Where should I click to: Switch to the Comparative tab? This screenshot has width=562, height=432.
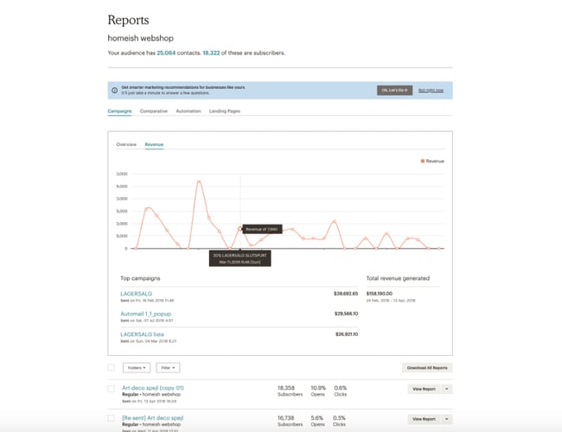(154, 111)
